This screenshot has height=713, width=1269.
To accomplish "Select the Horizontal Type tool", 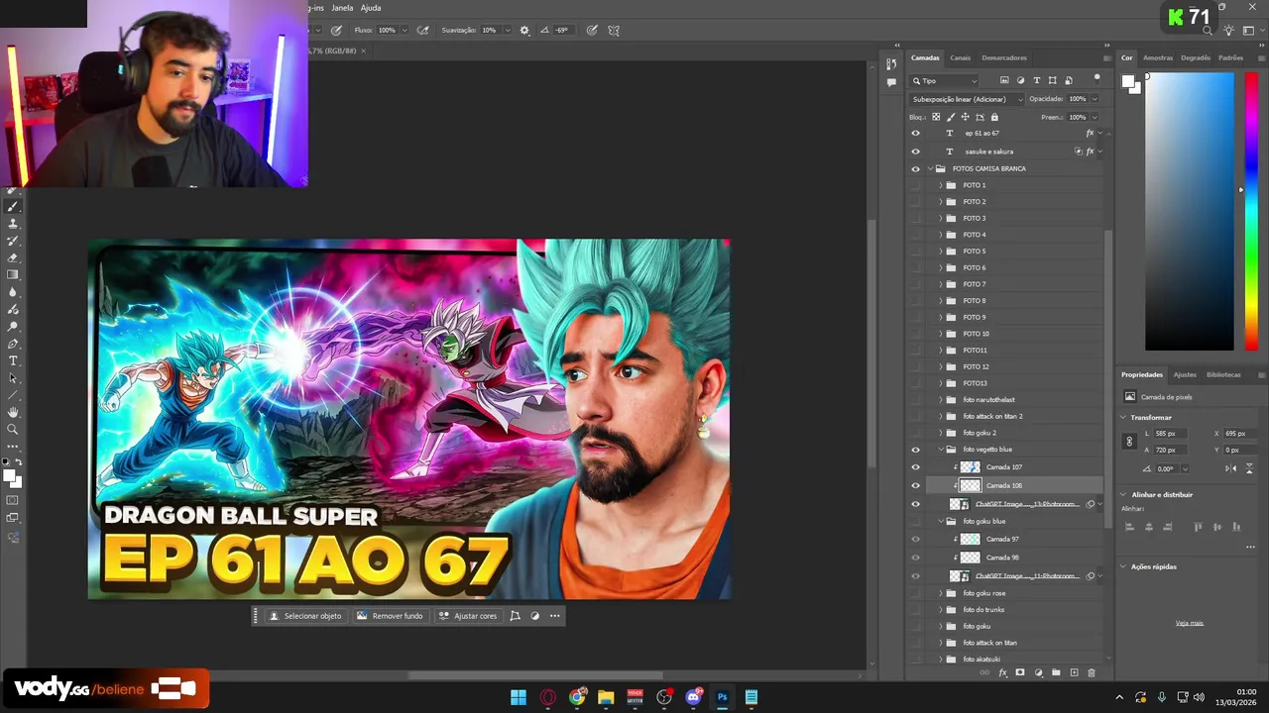I will tap(13, 360).
